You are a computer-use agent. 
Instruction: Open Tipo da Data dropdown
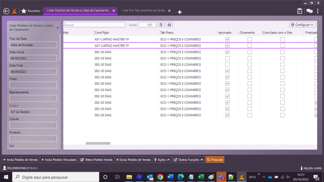tap(33, 45)
